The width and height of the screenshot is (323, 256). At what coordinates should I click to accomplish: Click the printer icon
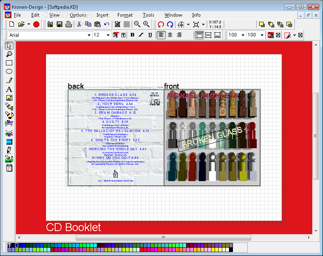click(x=69, y=24)
